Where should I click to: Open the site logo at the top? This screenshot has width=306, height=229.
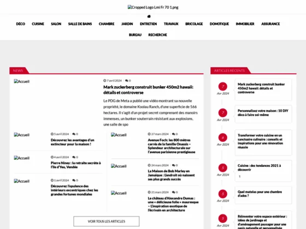click(153, 8)
